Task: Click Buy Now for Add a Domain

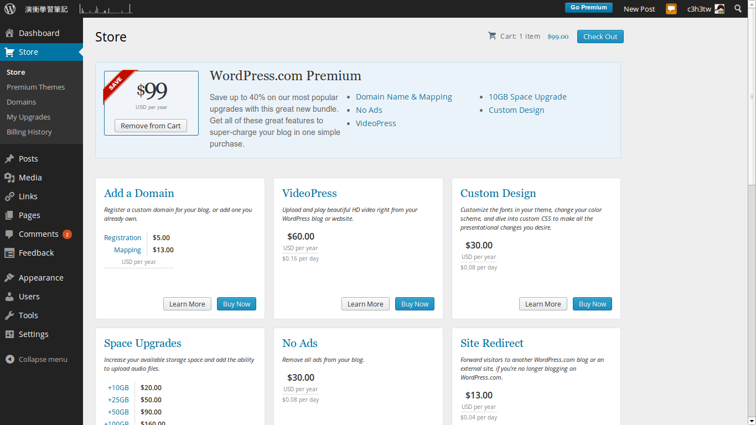Action: coord(236,304)
